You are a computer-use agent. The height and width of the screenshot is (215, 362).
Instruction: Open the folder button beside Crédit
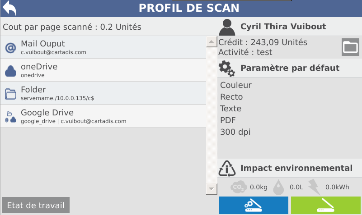(x=350, y=47)
